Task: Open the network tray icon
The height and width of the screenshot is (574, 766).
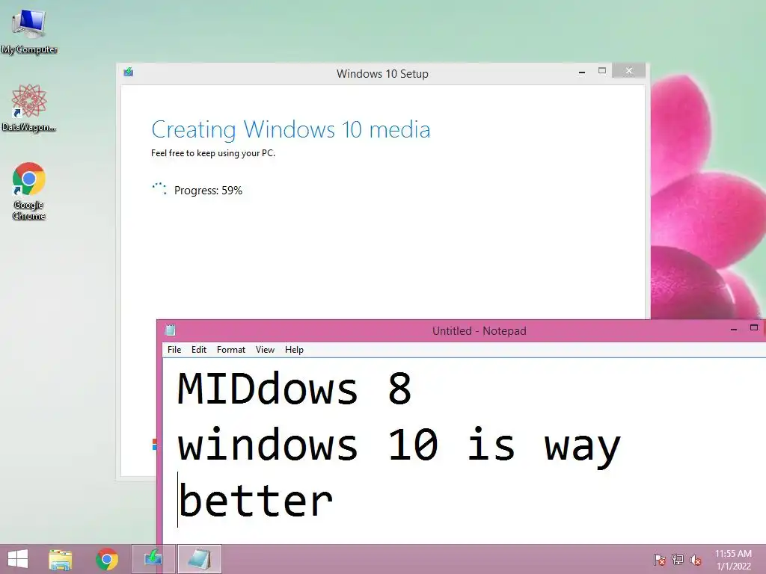Action: (x=678, y=560)
